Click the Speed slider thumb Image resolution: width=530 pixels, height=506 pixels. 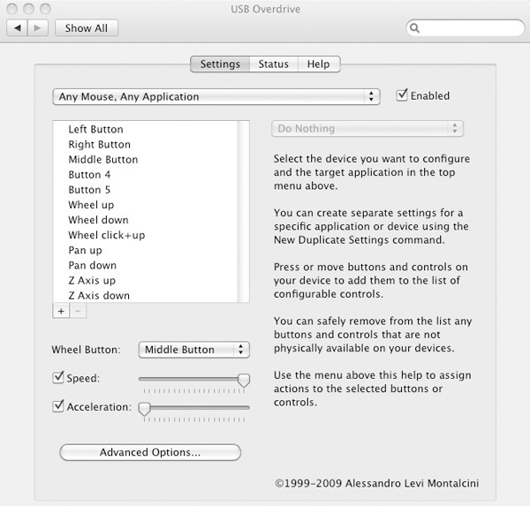[244, 381]
